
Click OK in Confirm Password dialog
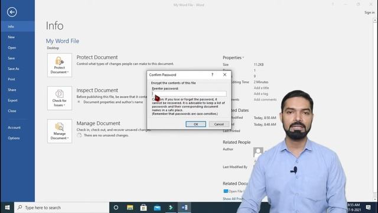[x=195, y=124]
